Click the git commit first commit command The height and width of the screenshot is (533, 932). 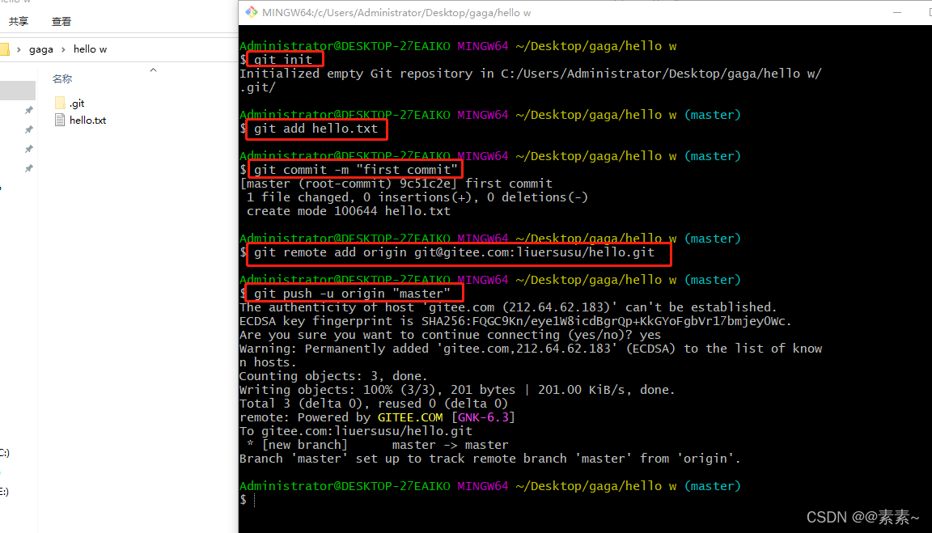tap(355, 169)
